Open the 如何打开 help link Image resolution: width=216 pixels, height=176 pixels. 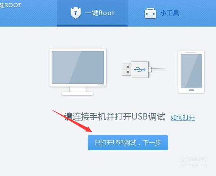pyautogui.click(x=183, y=117)
